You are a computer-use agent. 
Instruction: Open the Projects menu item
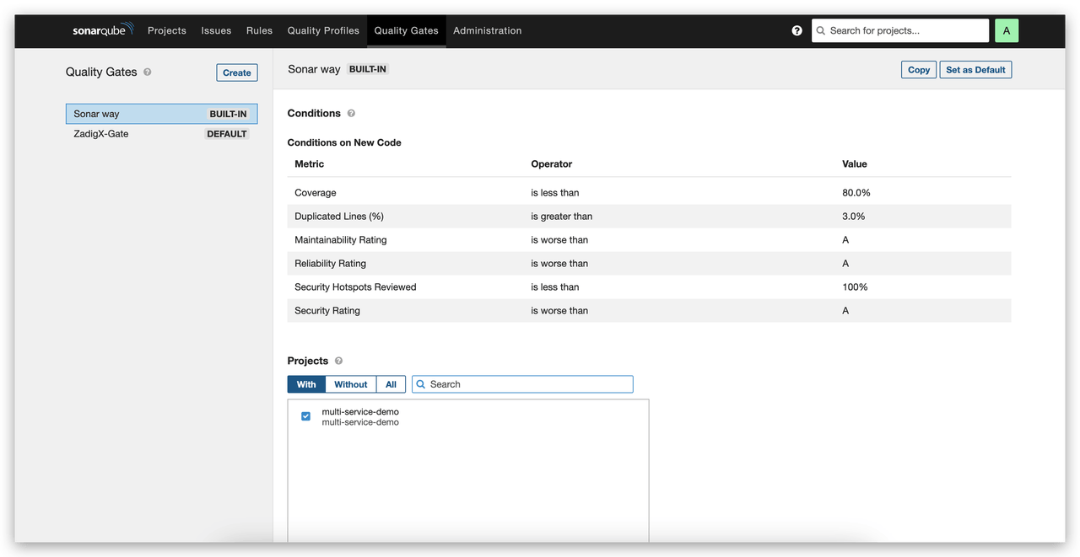166,30
